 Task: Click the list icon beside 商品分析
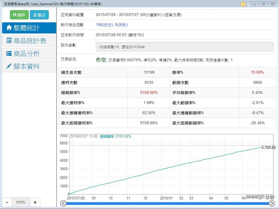click(x=9, y=54)
